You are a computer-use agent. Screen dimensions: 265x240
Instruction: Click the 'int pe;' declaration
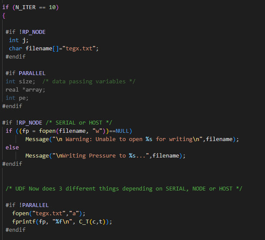17,98
